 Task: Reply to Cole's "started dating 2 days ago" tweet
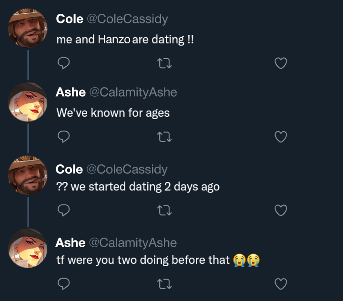[x=64, y=210]
